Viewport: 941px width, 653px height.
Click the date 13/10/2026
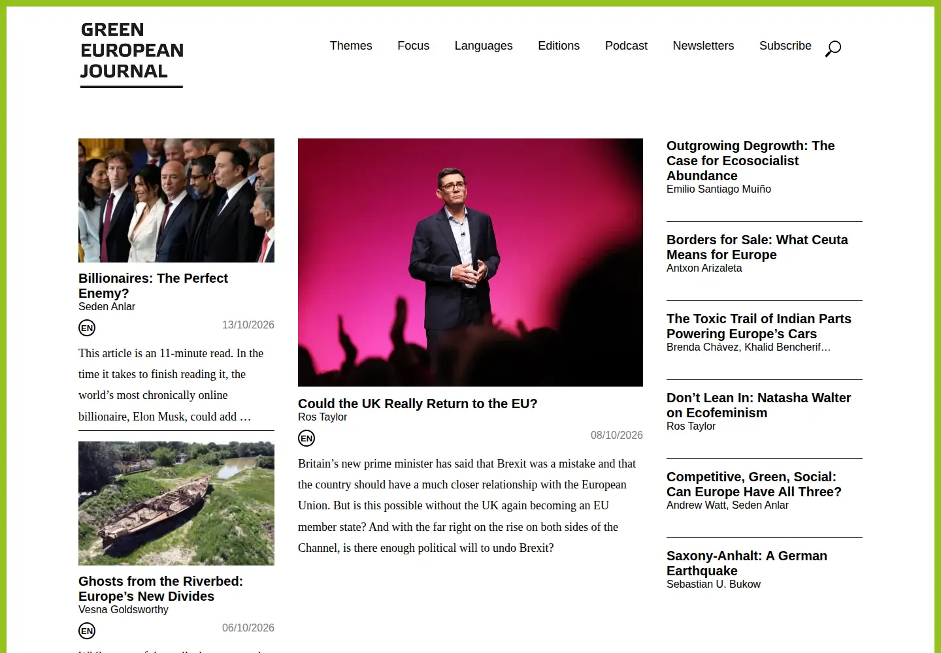(x=248, y=325)
